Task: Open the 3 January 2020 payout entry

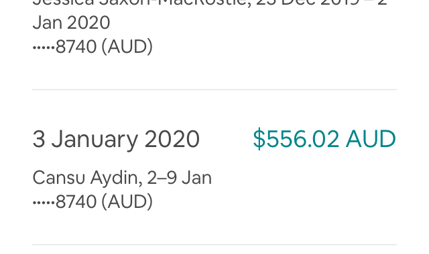Action: point(214,167)
